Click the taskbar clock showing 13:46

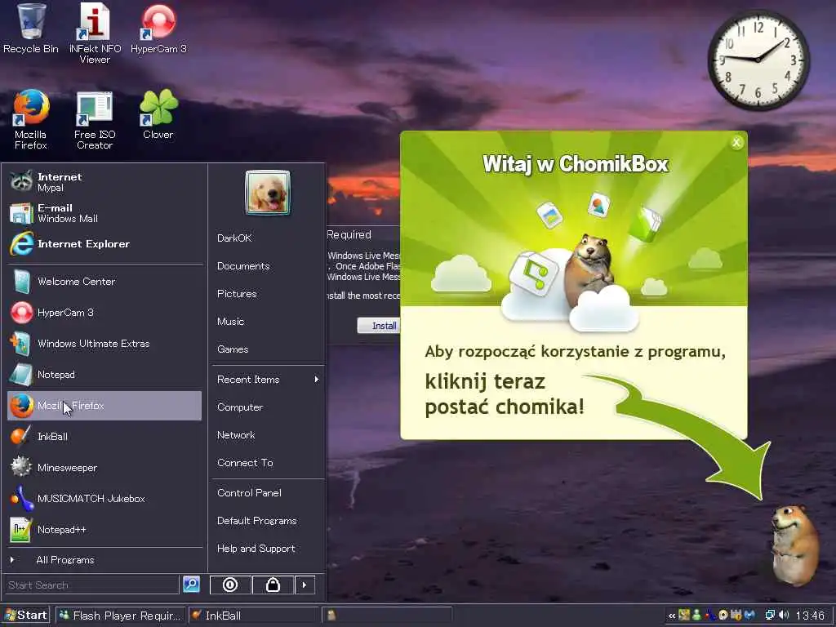pos(811,616)
